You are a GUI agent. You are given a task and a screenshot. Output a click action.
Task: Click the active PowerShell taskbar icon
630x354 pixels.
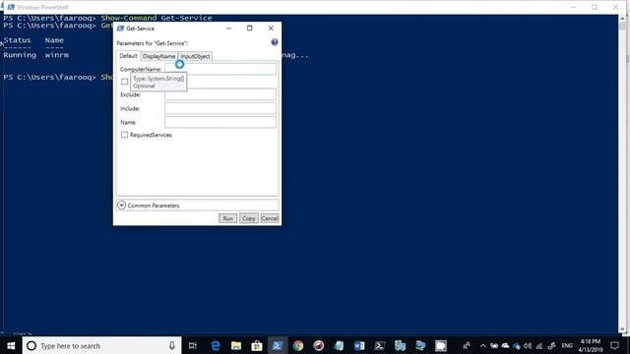point(278,345)
